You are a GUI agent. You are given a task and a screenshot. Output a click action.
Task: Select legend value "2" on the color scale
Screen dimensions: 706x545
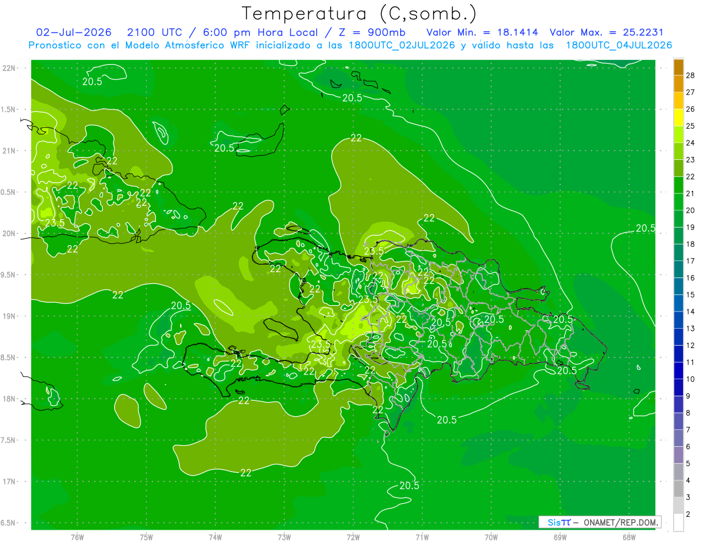click(x=688, y=514)
